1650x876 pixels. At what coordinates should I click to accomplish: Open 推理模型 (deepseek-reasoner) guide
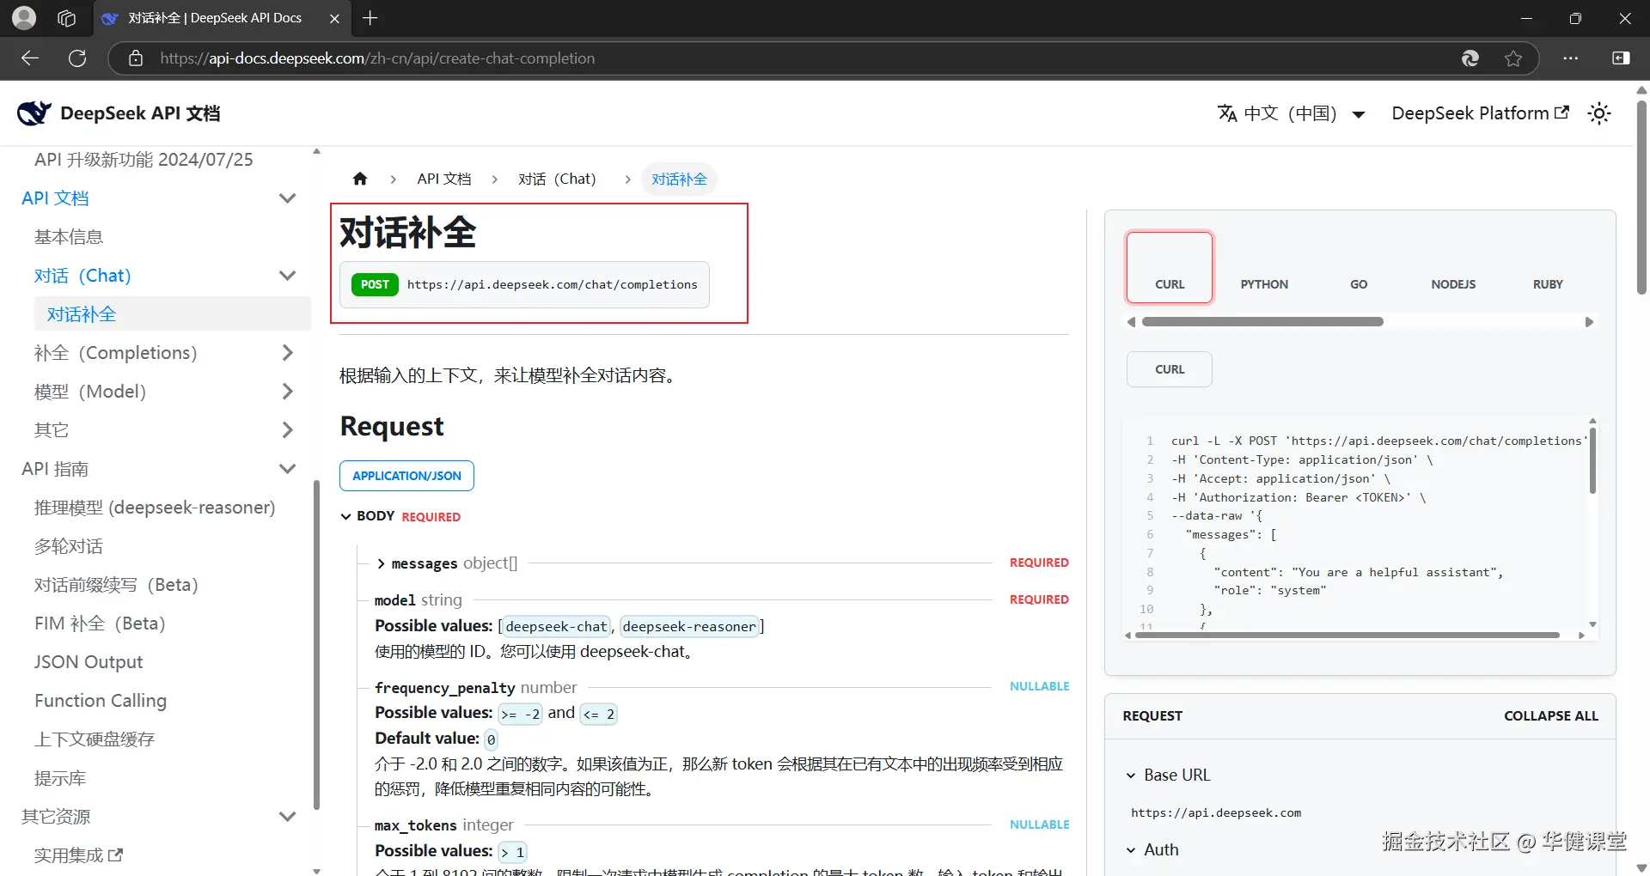155,508
